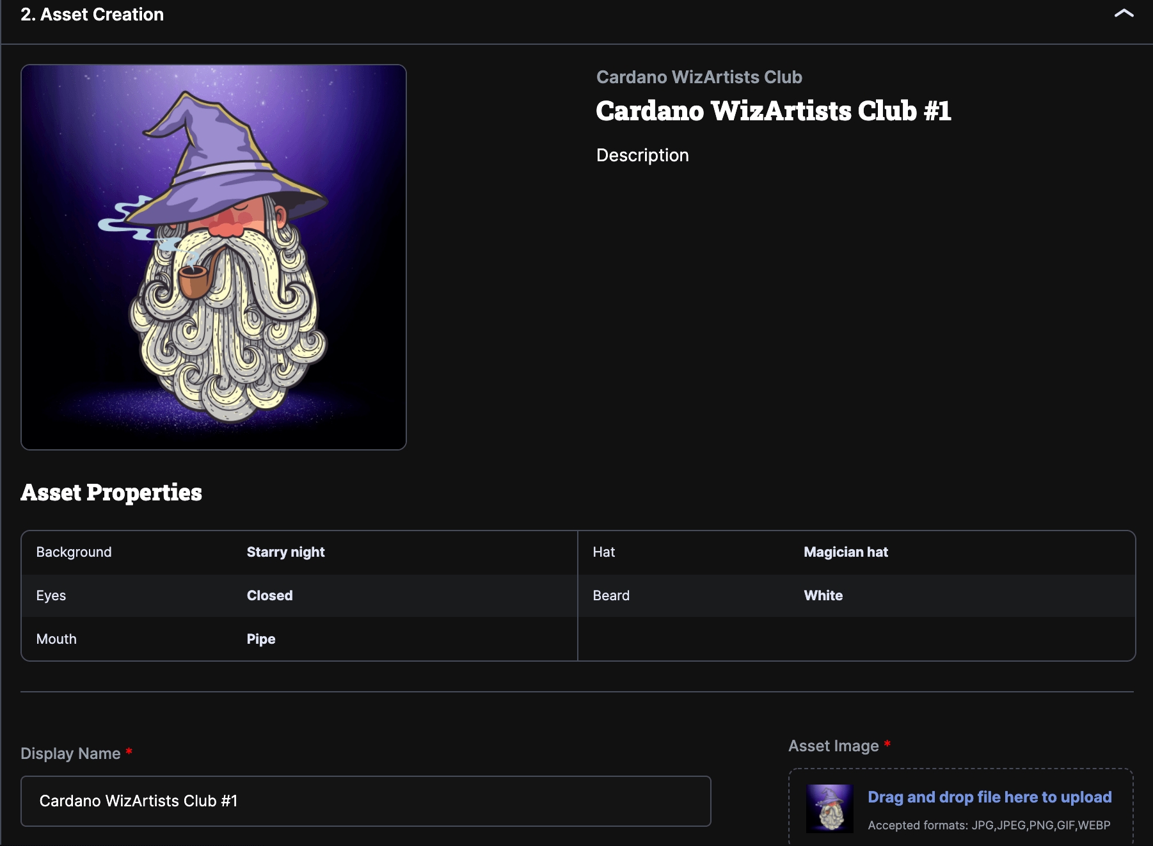Select the "White" beard property value
This screenshot has height=846, width=1153.
pos(823,596)
